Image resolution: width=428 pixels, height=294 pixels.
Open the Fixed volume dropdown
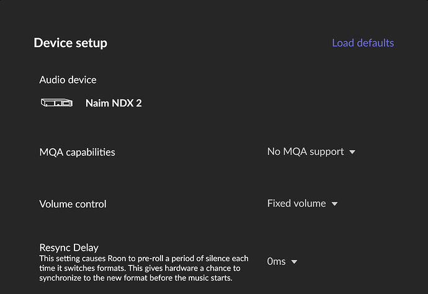tap(296, 204)
